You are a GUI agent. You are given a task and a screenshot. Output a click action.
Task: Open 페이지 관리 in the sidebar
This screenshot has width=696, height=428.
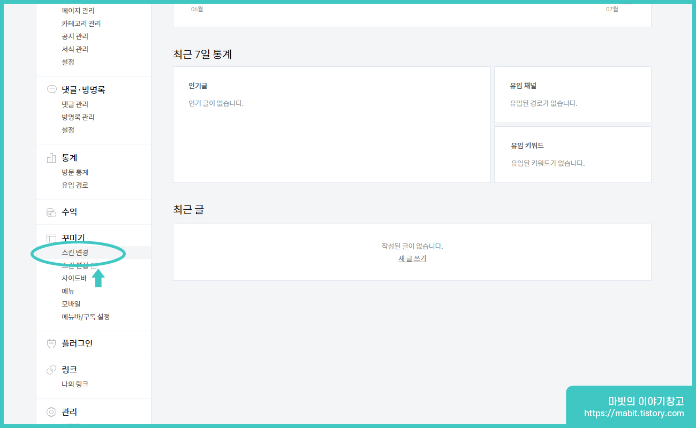(x=78, y=11)
